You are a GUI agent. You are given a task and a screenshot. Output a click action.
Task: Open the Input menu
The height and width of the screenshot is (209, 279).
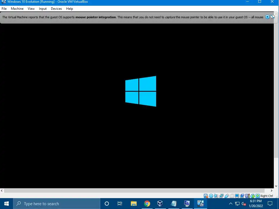tap(43, 9)
